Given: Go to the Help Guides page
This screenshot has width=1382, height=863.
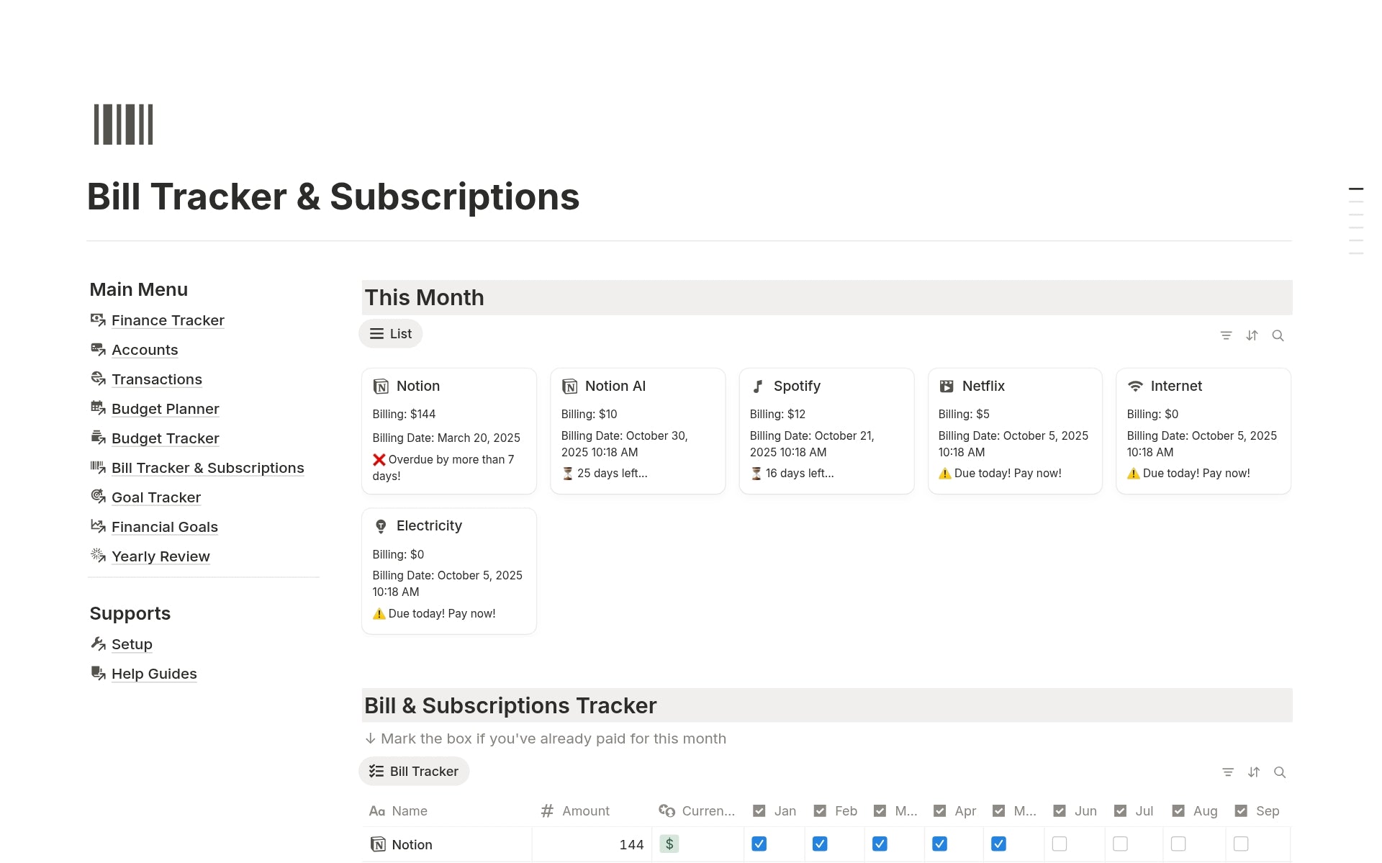Looking at the screenshot, I should click(x=154, y=674).
